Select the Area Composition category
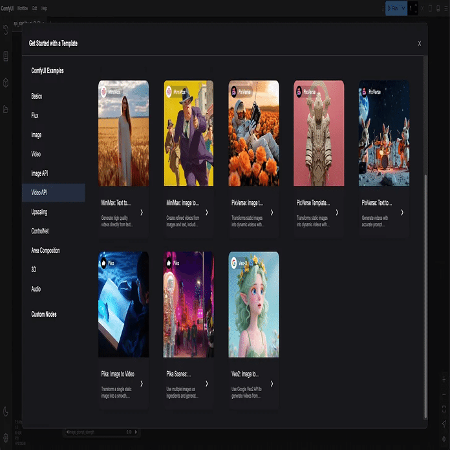450x450 pixels. pyautogui.click(x=54, y=250)
